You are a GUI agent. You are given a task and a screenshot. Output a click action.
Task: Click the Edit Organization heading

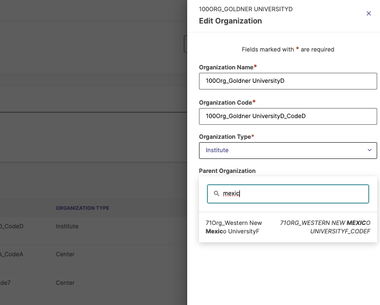(x=230, y=21)
